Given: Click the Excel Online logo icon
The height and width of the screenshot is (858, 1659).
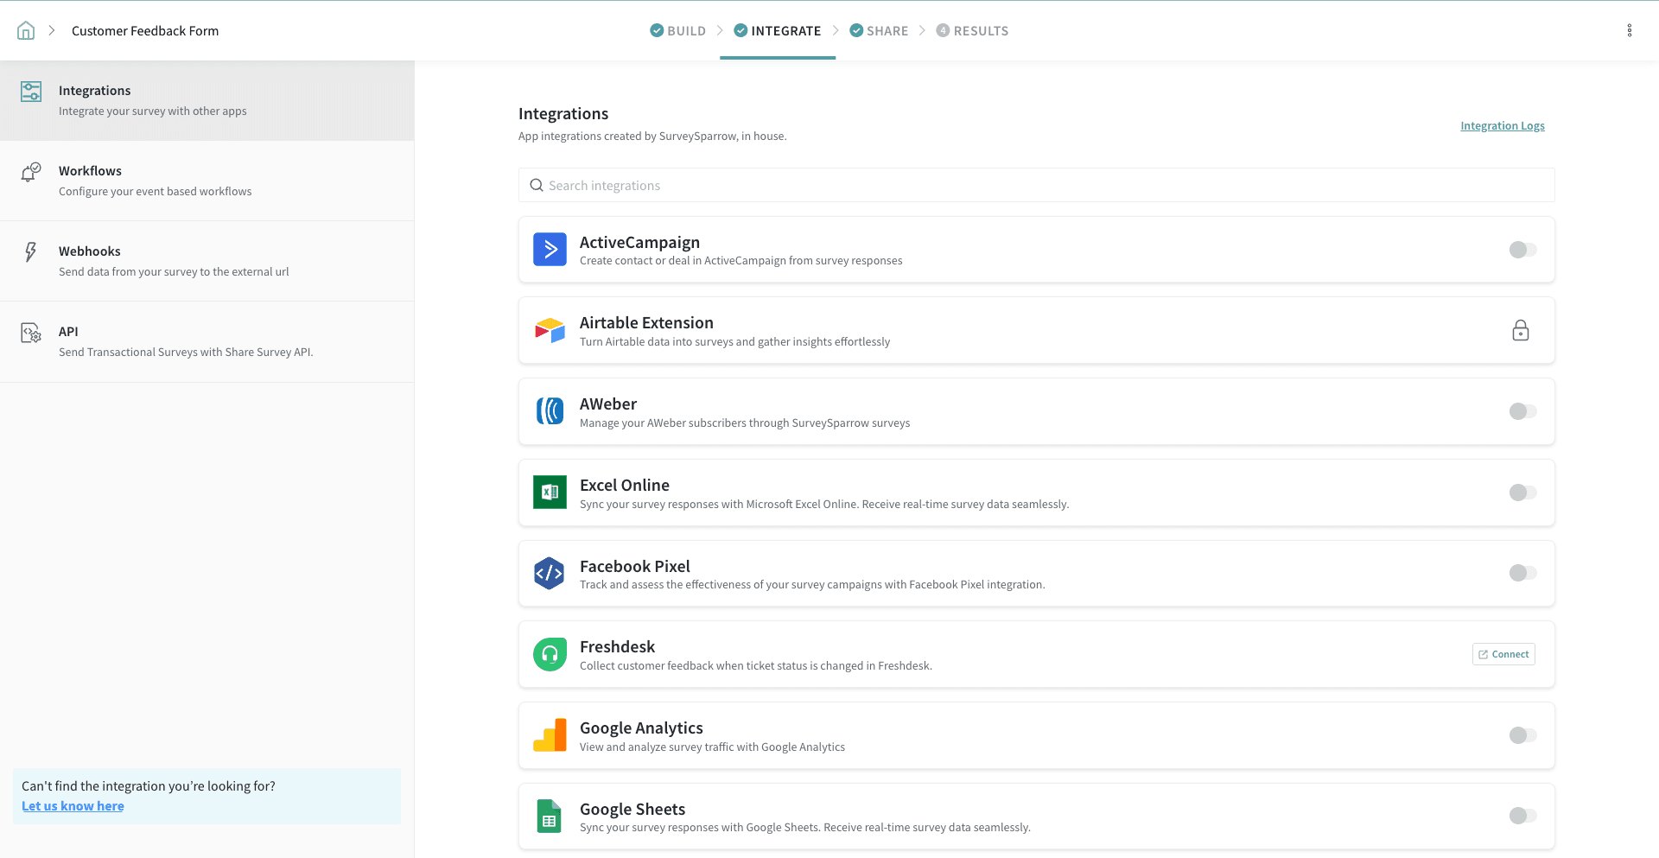Looking at the screenshot, I should point(550,493).
